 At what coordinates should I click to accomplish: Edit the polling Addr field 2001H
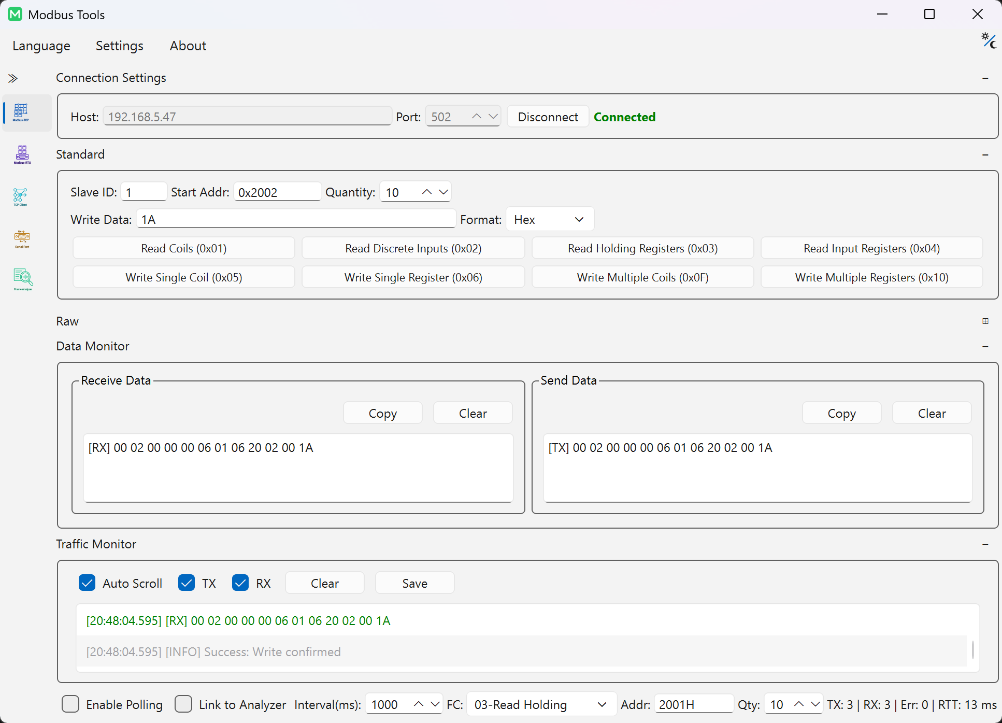tap(694, 704)
